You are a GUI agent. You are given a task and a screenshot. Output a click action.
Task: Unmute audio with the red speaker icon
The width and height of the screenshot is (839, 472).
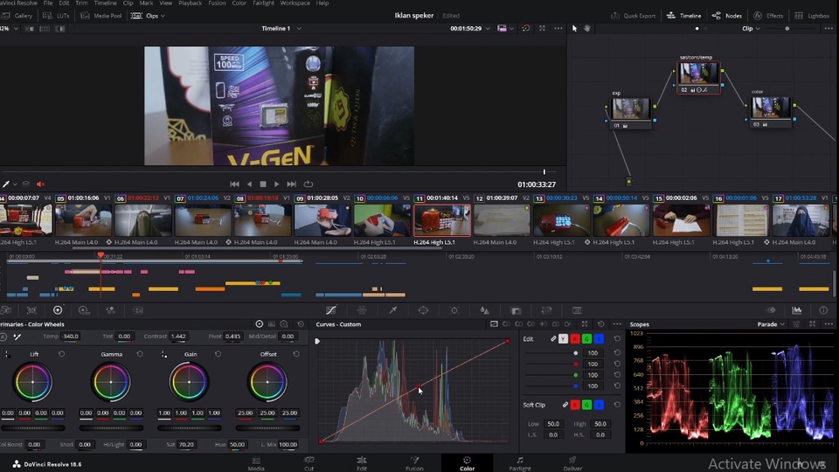coord(41,184)
